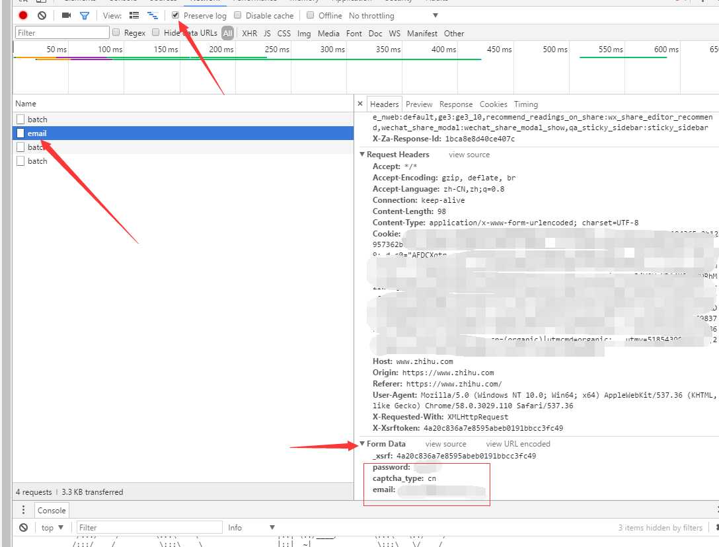Click the 500 ms timeline marker
Image resolution: width=719 pixels, height=547 pixels.
coord(555,49)
